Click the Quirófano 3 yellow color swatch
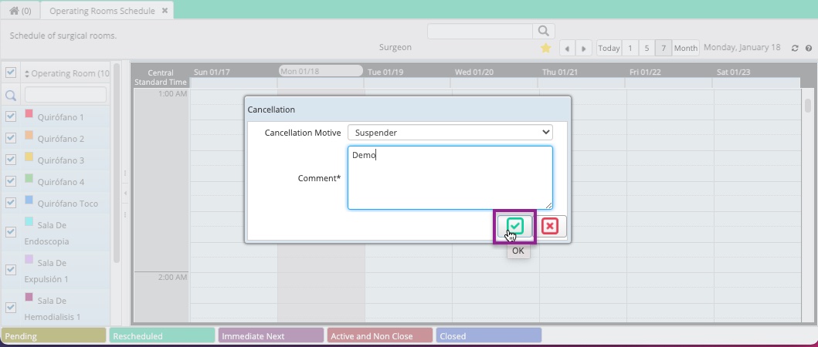Image resolution: width=818 pixels, height=347 pixels. [x=29, y=157]
